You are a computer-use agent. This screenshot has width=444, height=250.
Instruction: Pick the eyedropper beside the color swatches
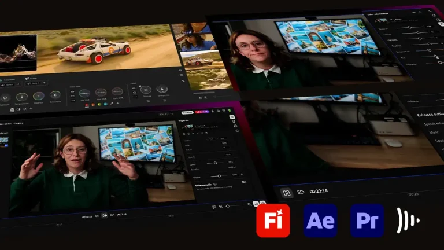112,104
